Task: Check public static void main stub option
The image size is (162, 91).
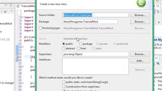Action: click(64, 82)
